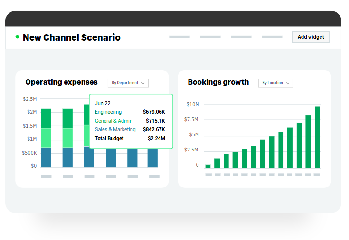Click the $679.06K value
The height and width of the screenshot is (240, 349).
point(154,112)
